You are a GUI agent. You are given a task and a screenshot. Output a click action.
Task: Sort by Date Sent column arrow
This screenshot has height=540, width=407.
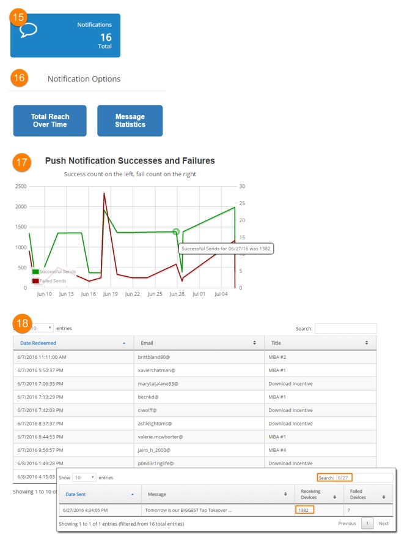tap(133, 494)
